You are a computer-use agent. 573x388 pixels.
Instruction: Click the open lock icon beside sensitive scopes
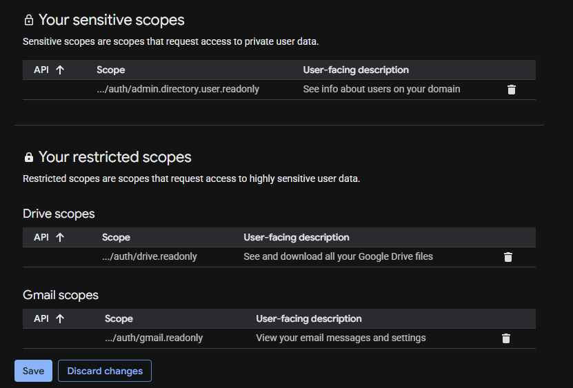28,20
